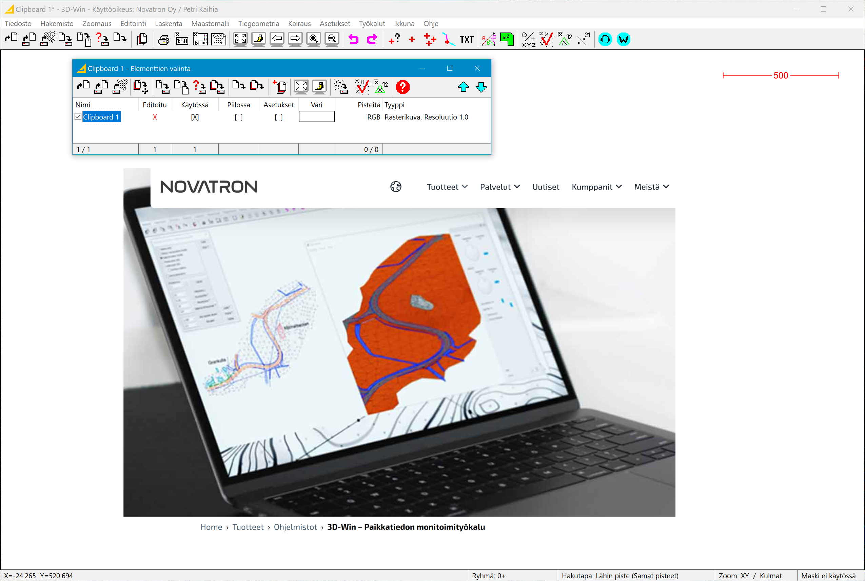This screenshot has width=865, height=581.
Task: Click the green m² area calculation icon
Action: [x=507, y=39]
